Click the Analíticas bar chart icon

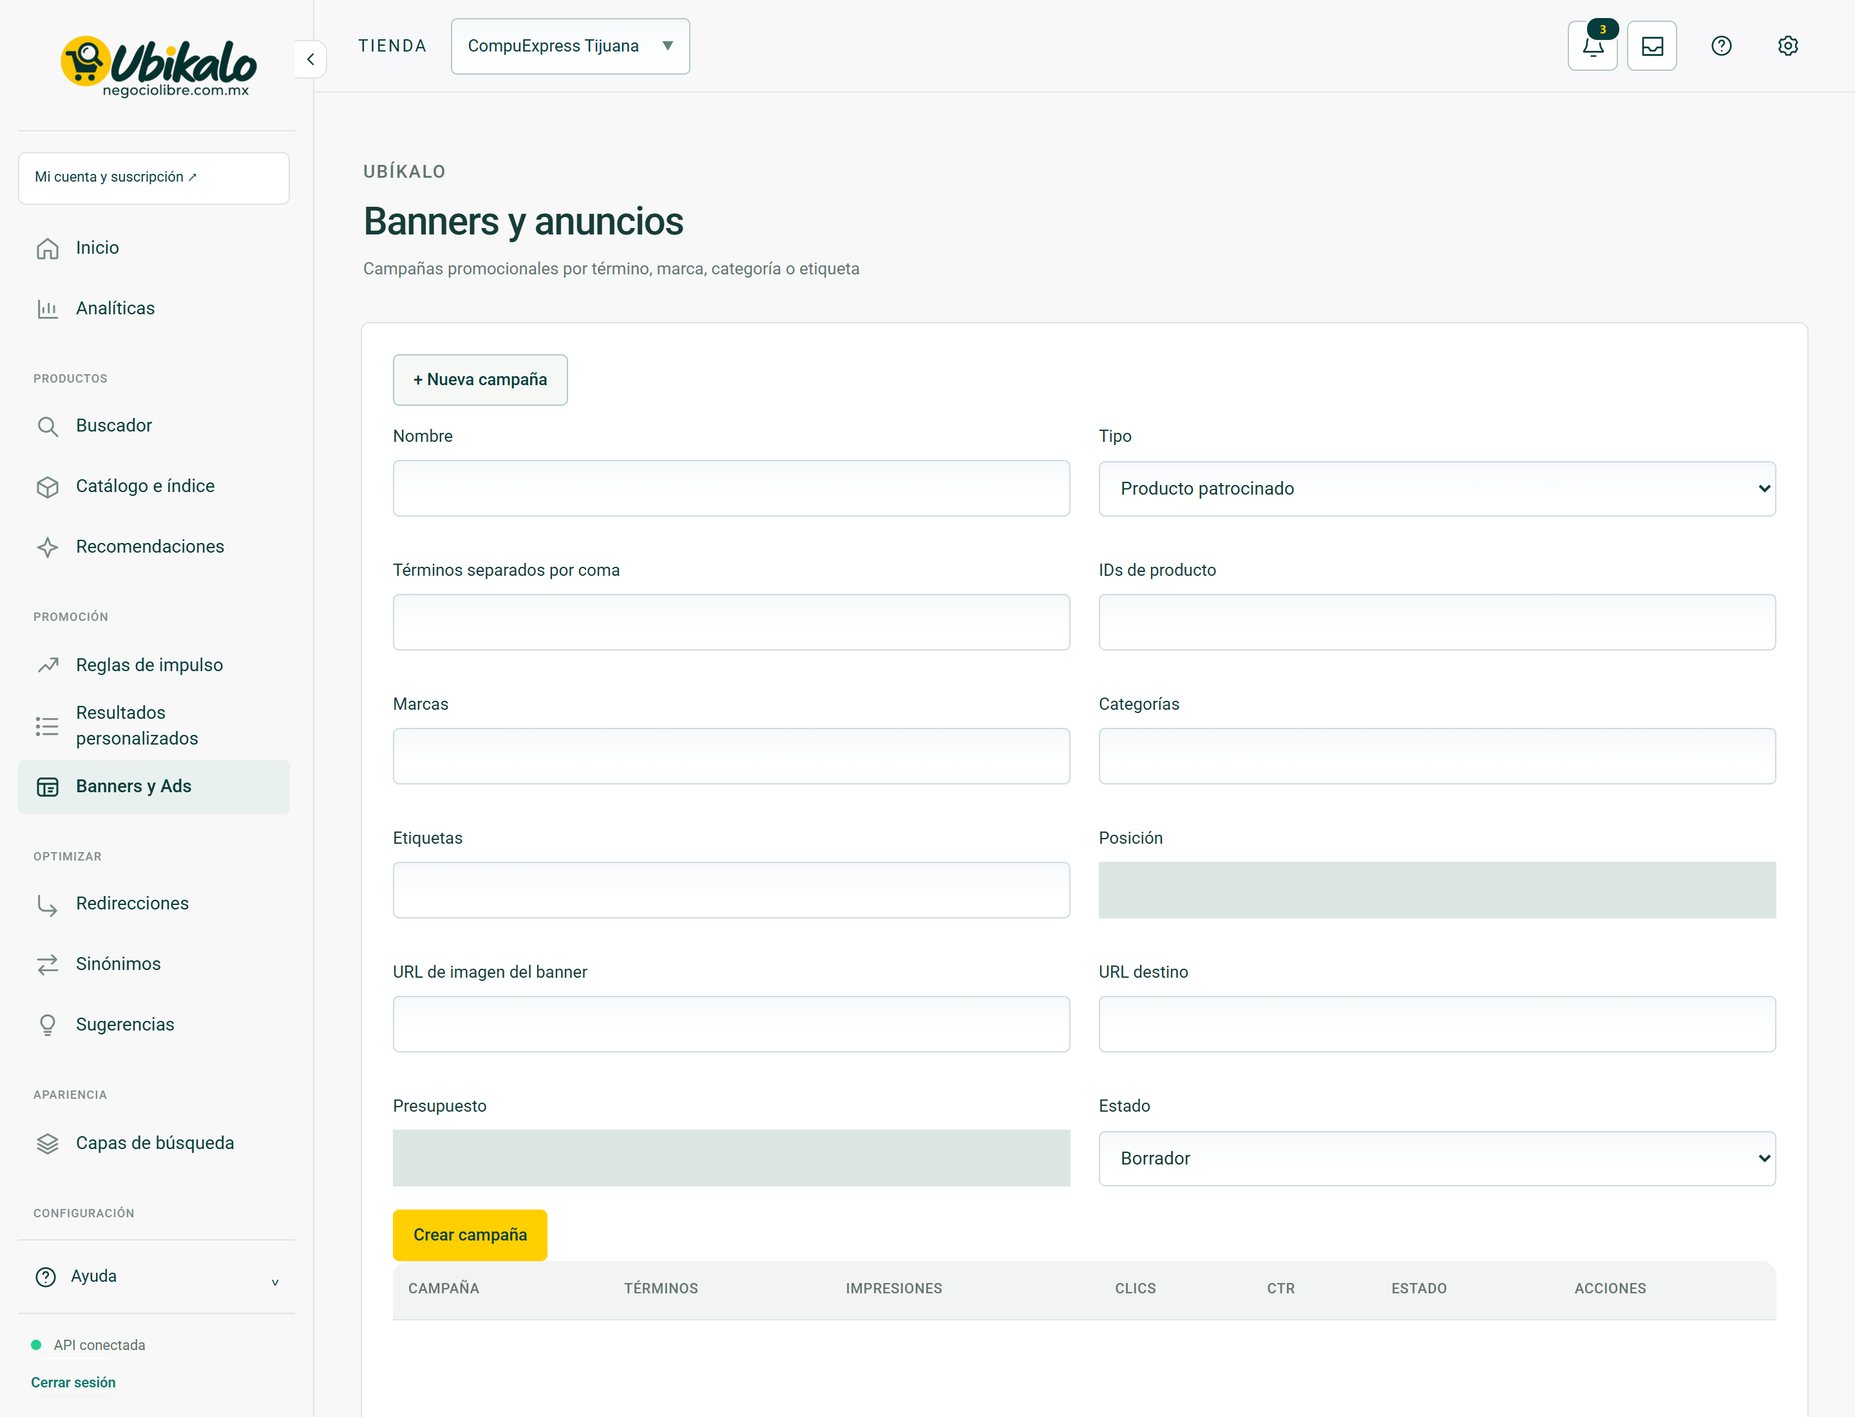47,309
